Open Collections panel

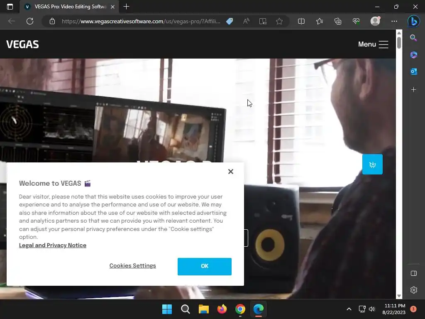[338, 21]
